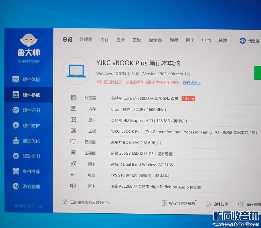The image size is (261, 228).
Task: Switch to the 其他 tab
Action: (223, 40)
